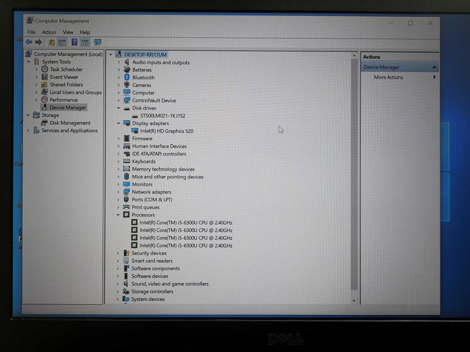
Task: Collapse the System Tools node
Action: tap(29, 62)
